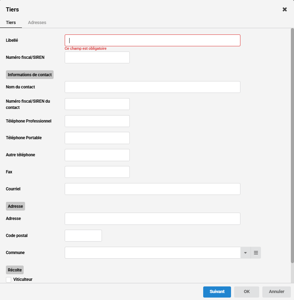Open the Commune list menu icon

pyautogui.click(x=256, y=253)
